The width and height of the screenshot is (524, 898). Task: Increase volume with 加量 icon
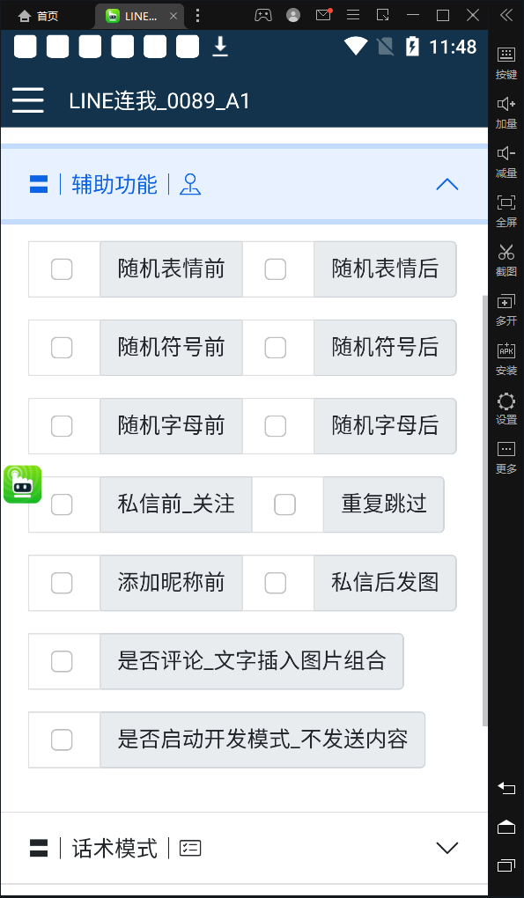[506, 113]
